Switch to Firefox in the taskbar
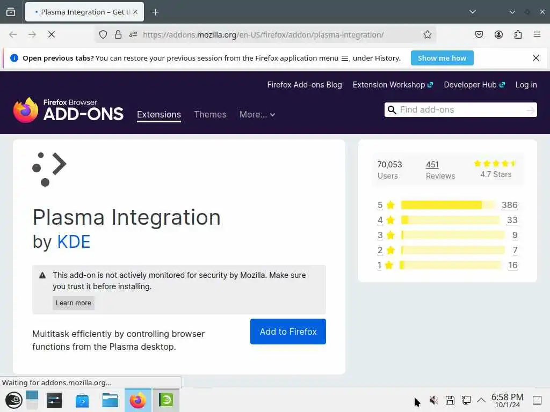This screenshot has width=550, height=412. [x=138, y=400]
